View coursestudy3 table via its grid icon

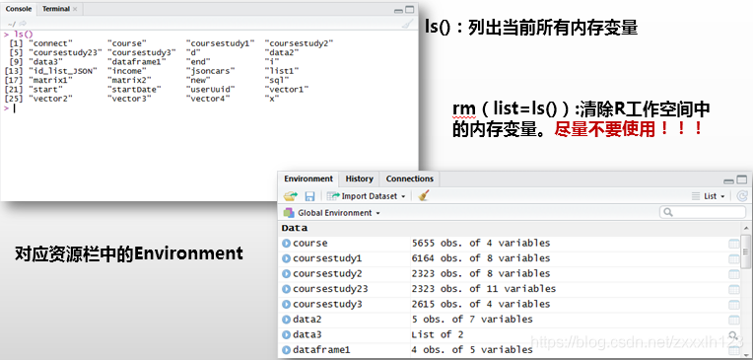[x=734, y=305]
